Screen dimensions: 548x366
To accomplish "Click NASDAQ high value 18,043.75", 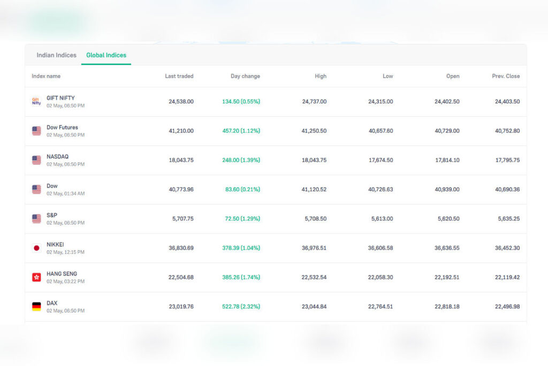I will [314, 160].
